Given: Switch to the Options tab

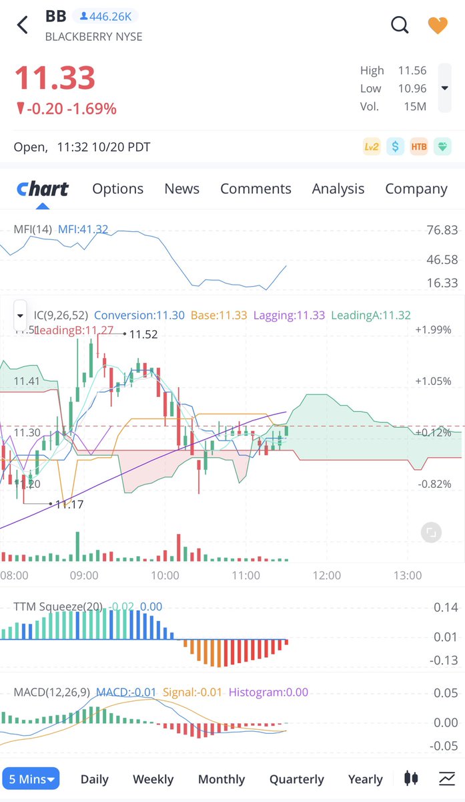Looking at the screenshot, I should (118, 189).
